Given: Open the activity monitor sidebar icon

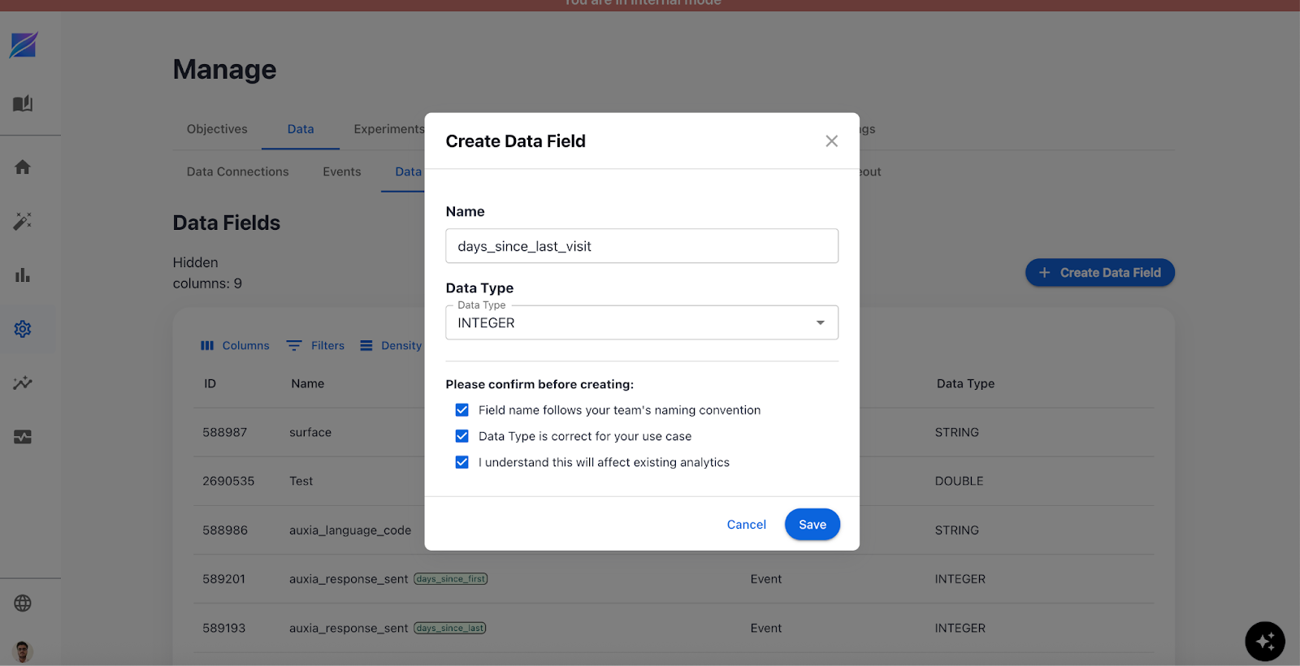Looking at the screenshot, I should (23, 437).
